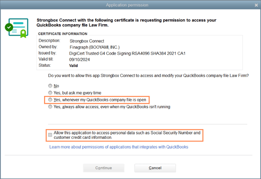Choose 'Yes, always allow access' option
This screenshot has width=261, height=179.
(50, 107)
